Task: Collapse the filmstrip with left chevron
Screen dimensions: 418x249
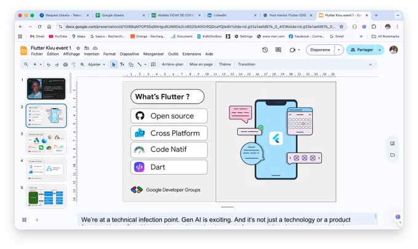Action: click(37, 220)
